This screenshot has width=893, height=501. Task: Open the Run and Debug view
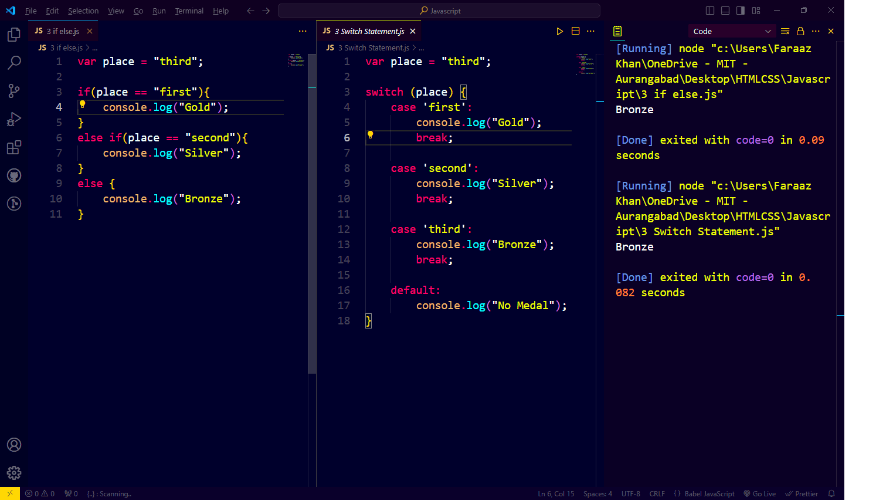coord(14,119)
